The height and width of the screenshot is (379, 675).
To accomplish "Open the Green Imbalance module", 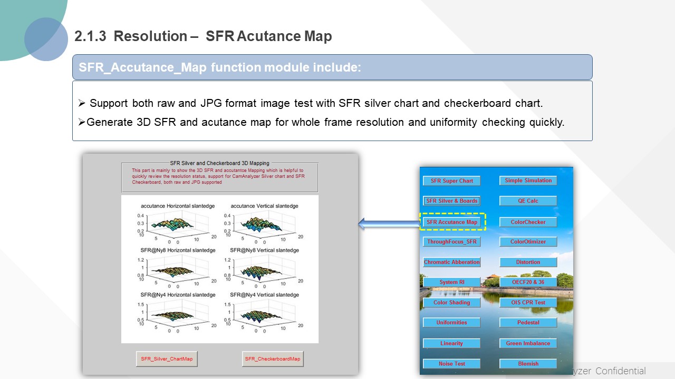I will tap(528, 343).
